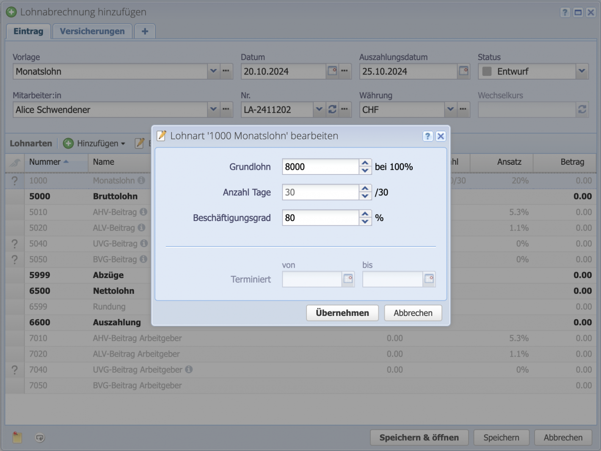The image size is (601, 451).
Task: Click Speichern & öffnen button
Action: coord(419,437)
